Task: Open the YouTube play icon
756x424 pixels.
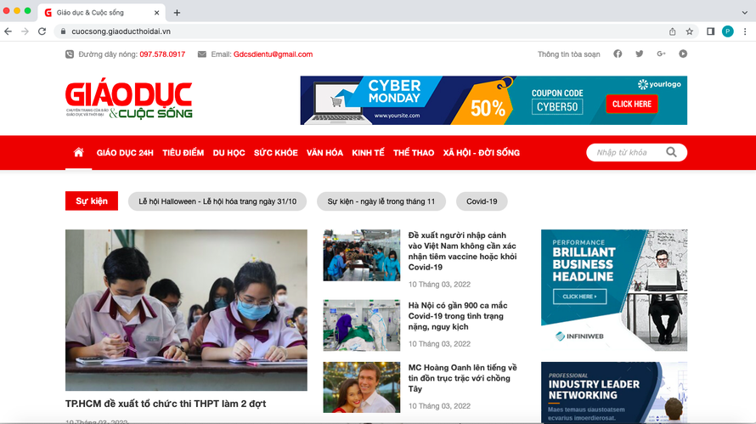Action: [x=683, y=54]
